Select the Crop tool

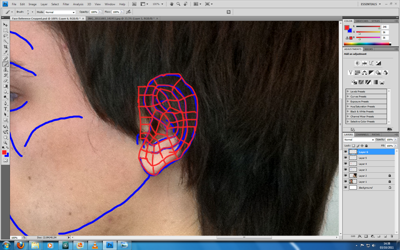[x=5, y=47]
